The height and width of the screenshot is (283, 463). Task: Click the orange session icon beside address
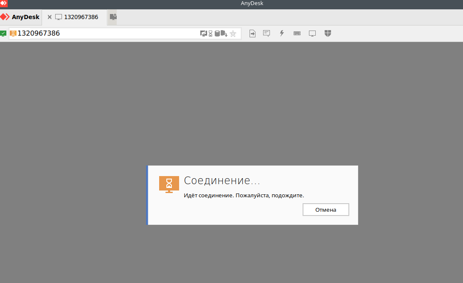13,34
